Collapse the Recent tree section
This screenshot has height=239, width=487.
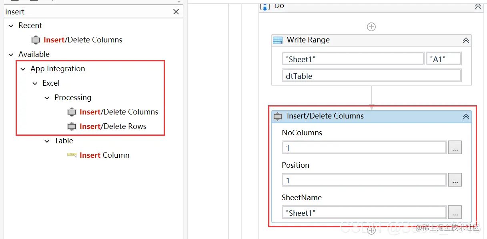[x=11, y=26]
